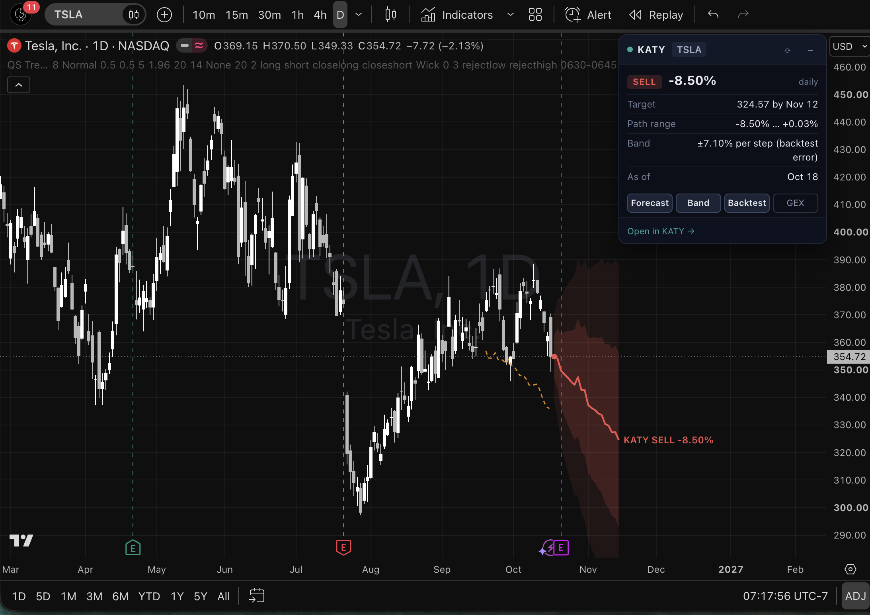
Task: Toggle the Forecast button in KATY panel
Action: coord(650,203)
